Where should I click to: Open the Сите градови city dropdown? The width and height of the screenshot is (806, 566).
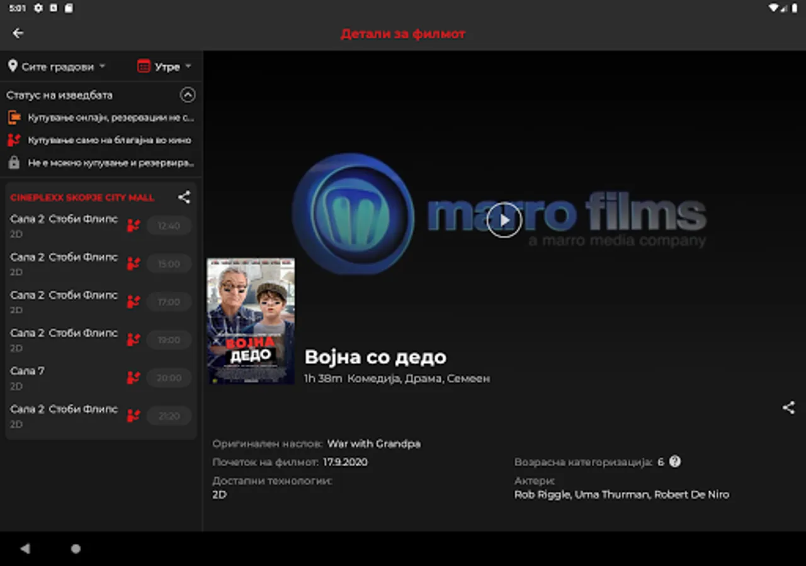pyautogui.click(x=57, y=67)
